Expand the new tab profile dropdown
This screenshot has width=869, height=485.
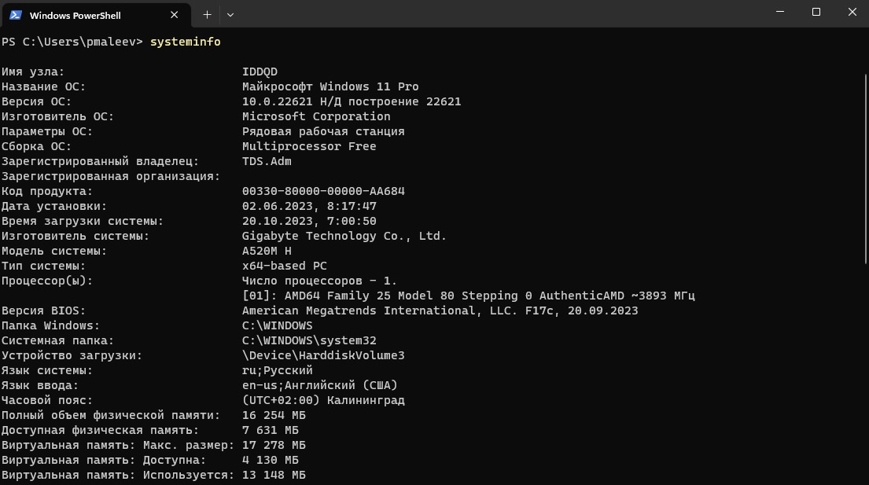(230, 14)
